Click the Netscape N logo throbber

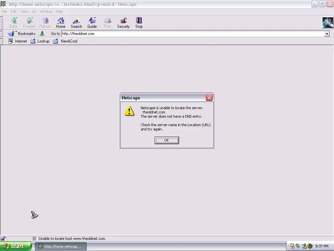pyautogui.click(x=327, y=23)
